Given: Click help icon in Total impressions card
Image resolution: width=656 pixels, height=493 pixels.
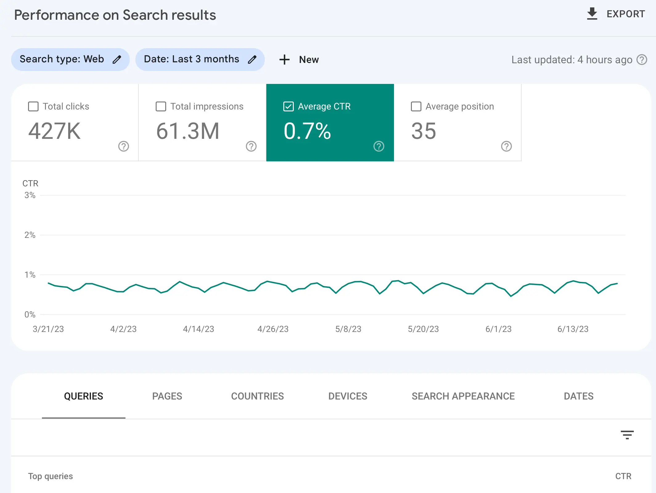Looking at the screenshot, I should (251, 146).
